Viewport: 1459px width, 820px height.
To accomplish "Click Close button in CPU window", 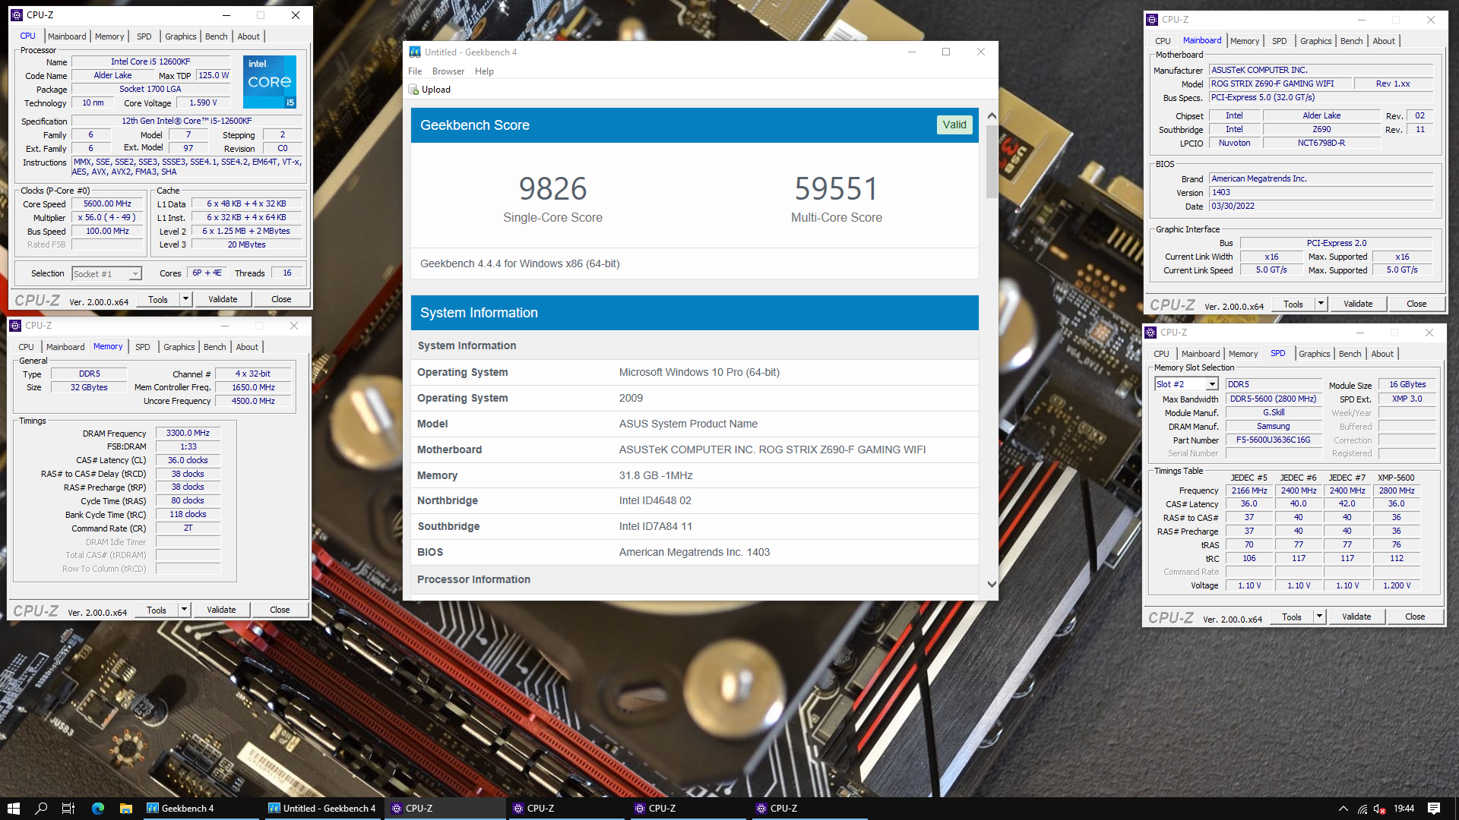I will (281, 299).
